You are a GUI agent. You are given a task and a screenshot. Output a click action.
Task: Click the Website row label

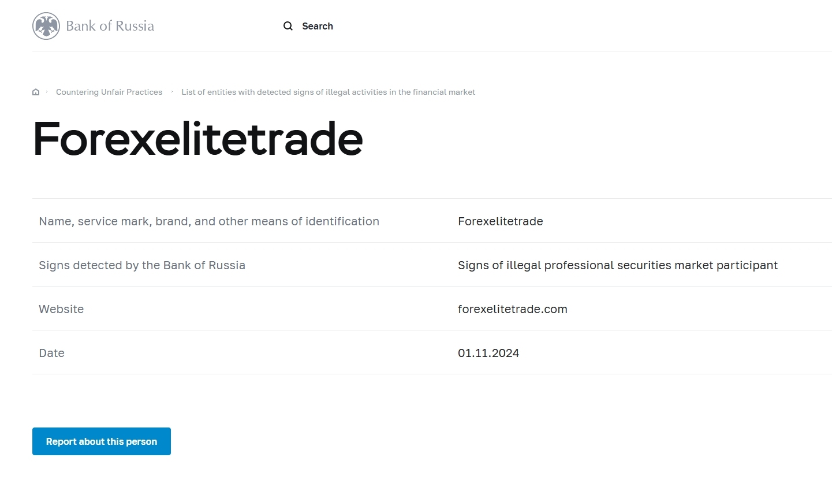pos(61,309)
